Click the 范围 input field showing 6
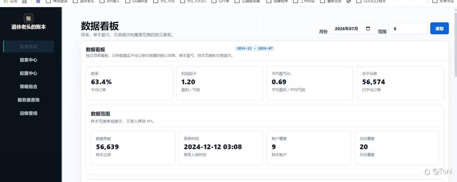457x182 pixels. [x=408, y=28]
